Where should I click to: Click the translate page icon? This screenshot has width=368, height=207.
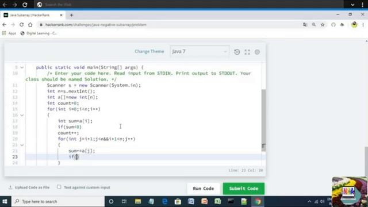click(305, 25)
